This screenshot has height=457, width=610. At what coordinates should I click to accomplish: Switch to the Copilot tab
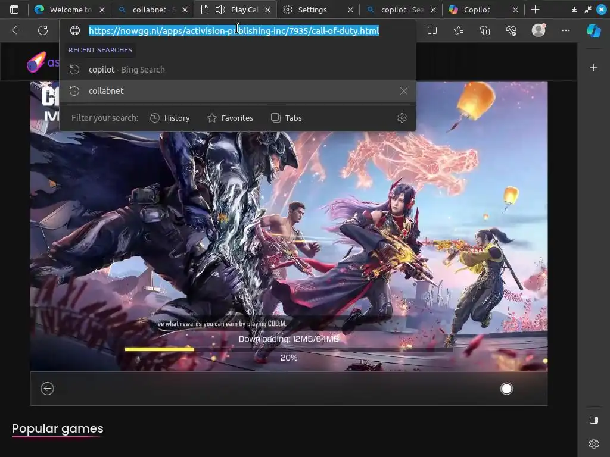[x=477, y=10]
